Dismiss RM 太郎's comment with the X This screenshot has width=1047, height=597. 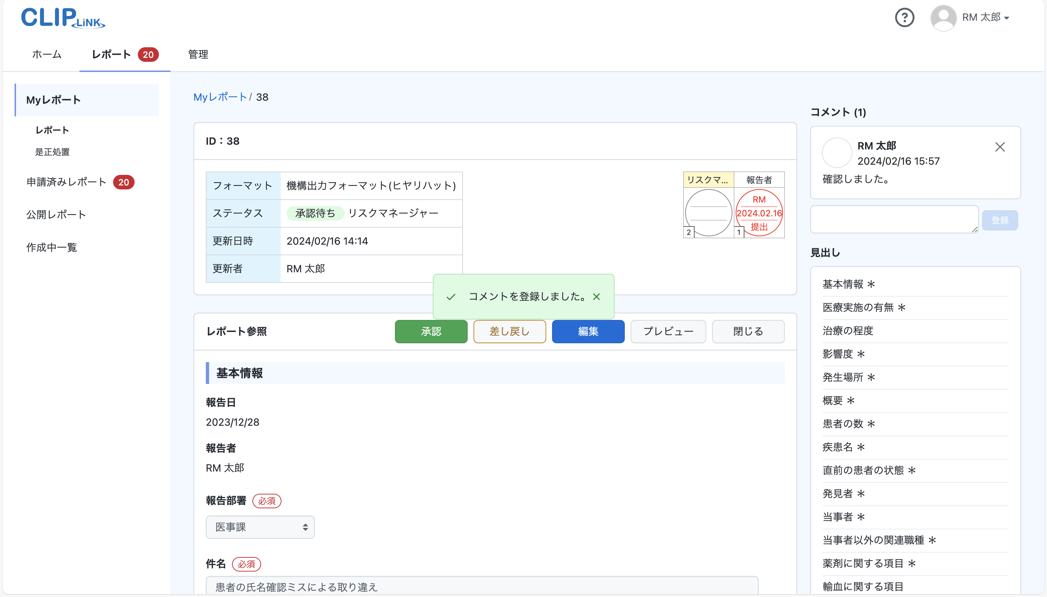[x=999, y=147]
